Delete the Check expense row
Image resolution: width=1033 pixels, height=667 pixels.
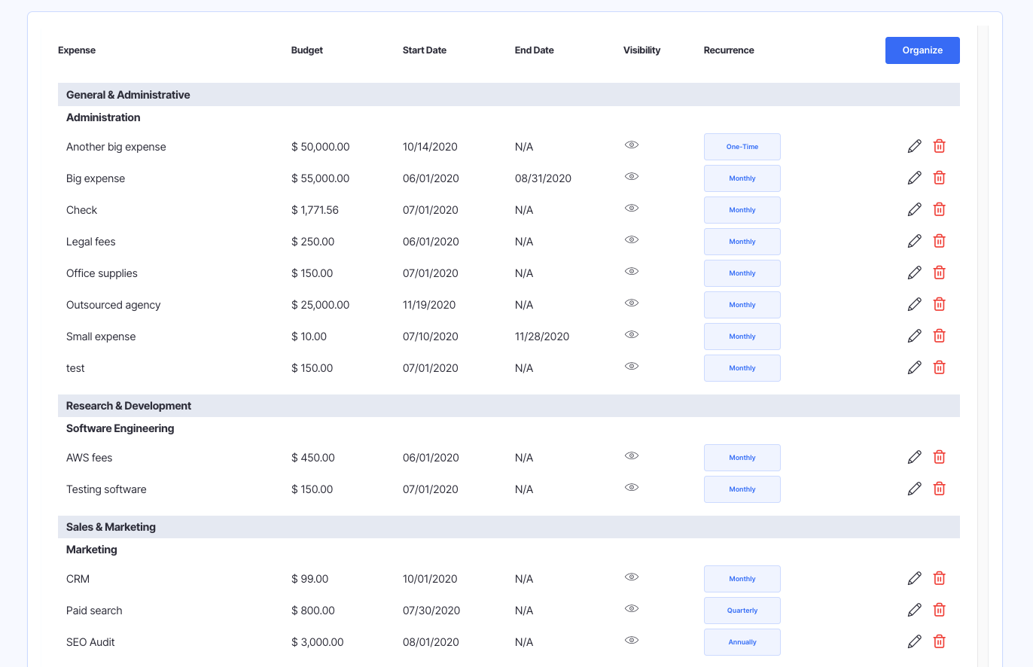(x=939, y=209)
